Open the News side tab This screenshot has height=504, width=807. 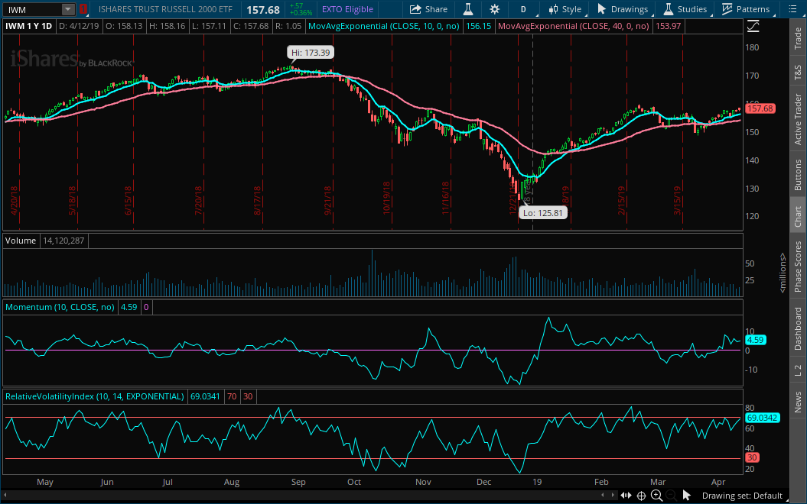(x=798, y=402)
